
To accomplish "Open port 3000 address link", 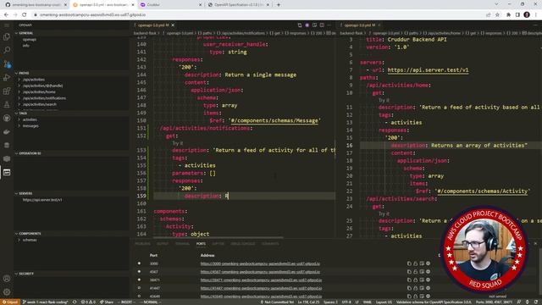I will pyautogui.click(x=260, y=263).
